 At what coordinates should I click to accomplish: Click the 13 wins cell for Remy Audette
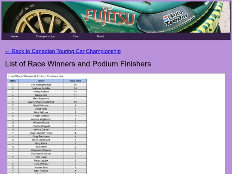pyautogui.click(x=75, y=92)
